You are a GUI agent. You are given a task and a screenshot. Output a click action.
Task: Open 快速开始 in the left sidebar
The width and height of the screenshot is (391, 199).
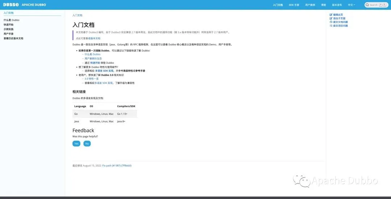8,25
